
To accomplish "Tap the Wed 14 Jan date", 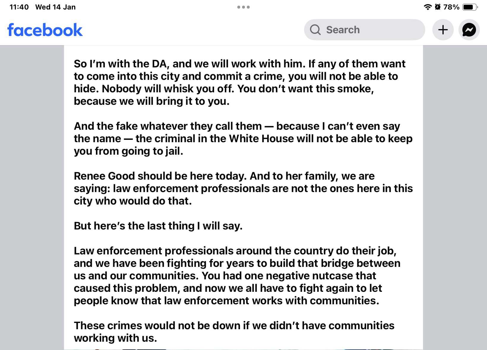I will click(55, 7).
